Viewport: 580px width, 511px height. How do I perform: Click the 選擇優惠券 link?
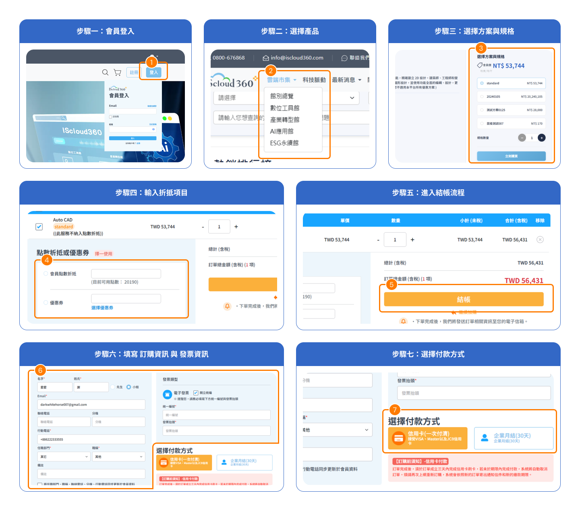point(102,308)
